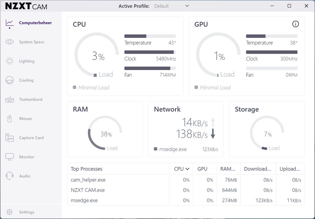Click the Monitor display icon
This screenshot has width=315, height=219.
coord(10,157)
